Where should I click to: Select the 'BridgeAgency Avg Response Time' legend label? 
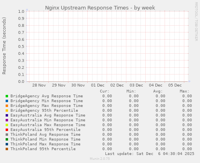click(x=47, y=96)
